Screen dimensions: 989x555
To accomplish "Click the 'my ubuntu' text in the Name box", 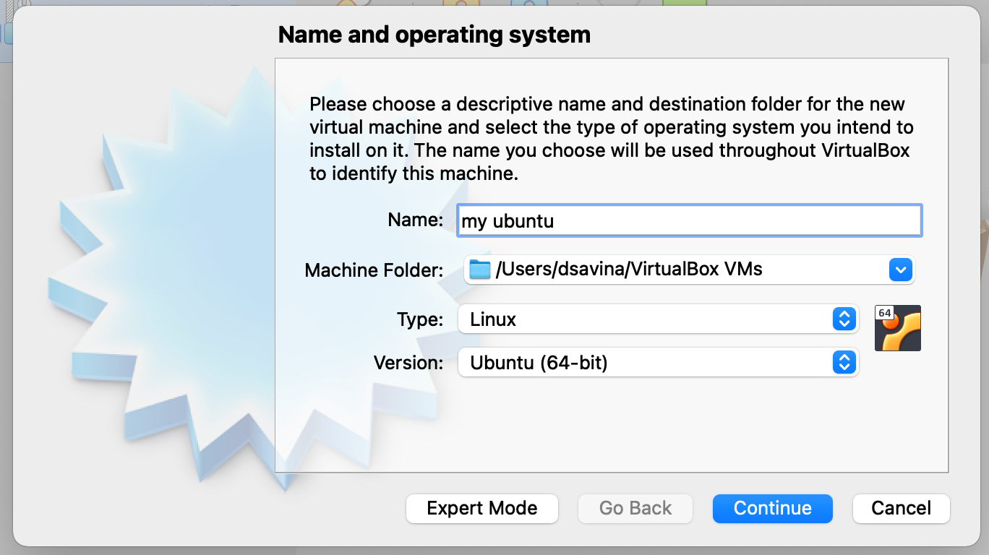I will (506, 221).
